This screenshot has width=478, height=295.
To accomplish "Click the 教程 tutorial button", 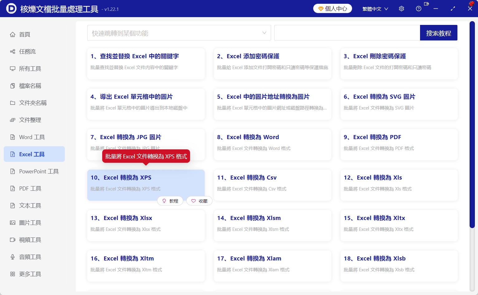I will click(x=170, y=201).
